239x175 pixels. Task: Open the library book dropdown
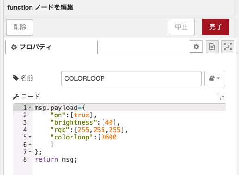tap(214, 78)
